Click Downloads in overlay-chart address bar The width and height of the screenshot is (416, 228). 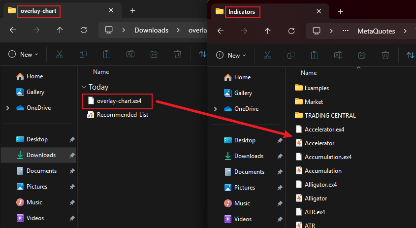click(x=151, y=30)
